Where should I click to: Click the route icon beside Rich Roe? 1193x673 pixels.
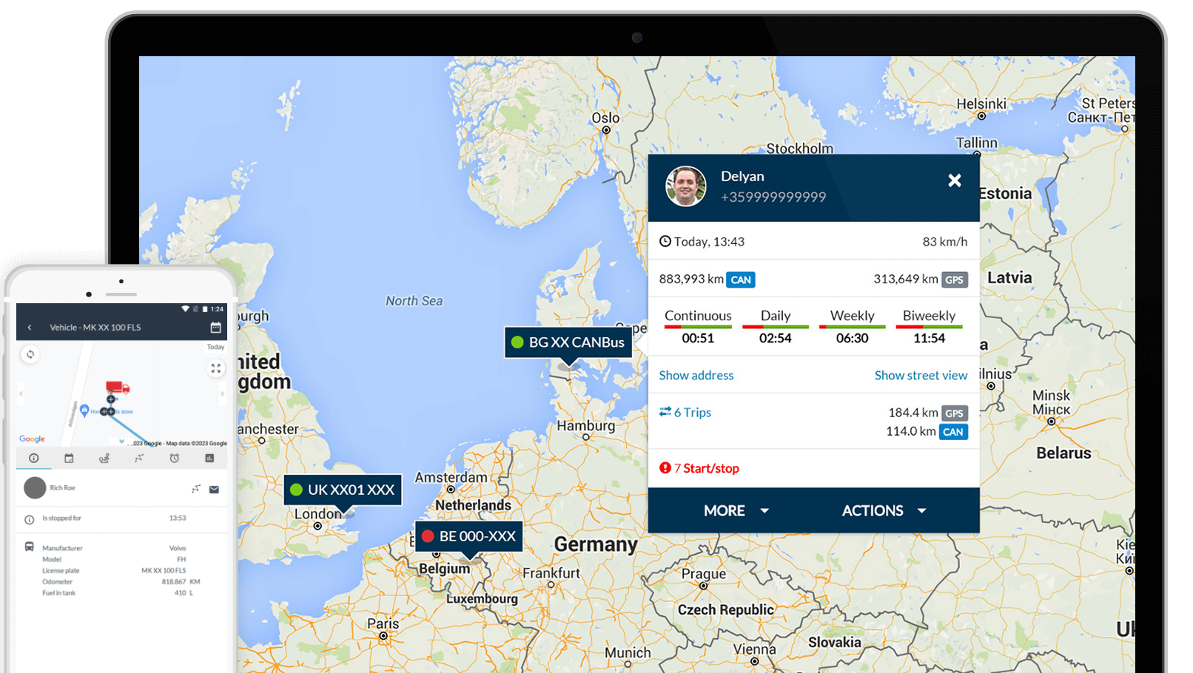point(196,488)
